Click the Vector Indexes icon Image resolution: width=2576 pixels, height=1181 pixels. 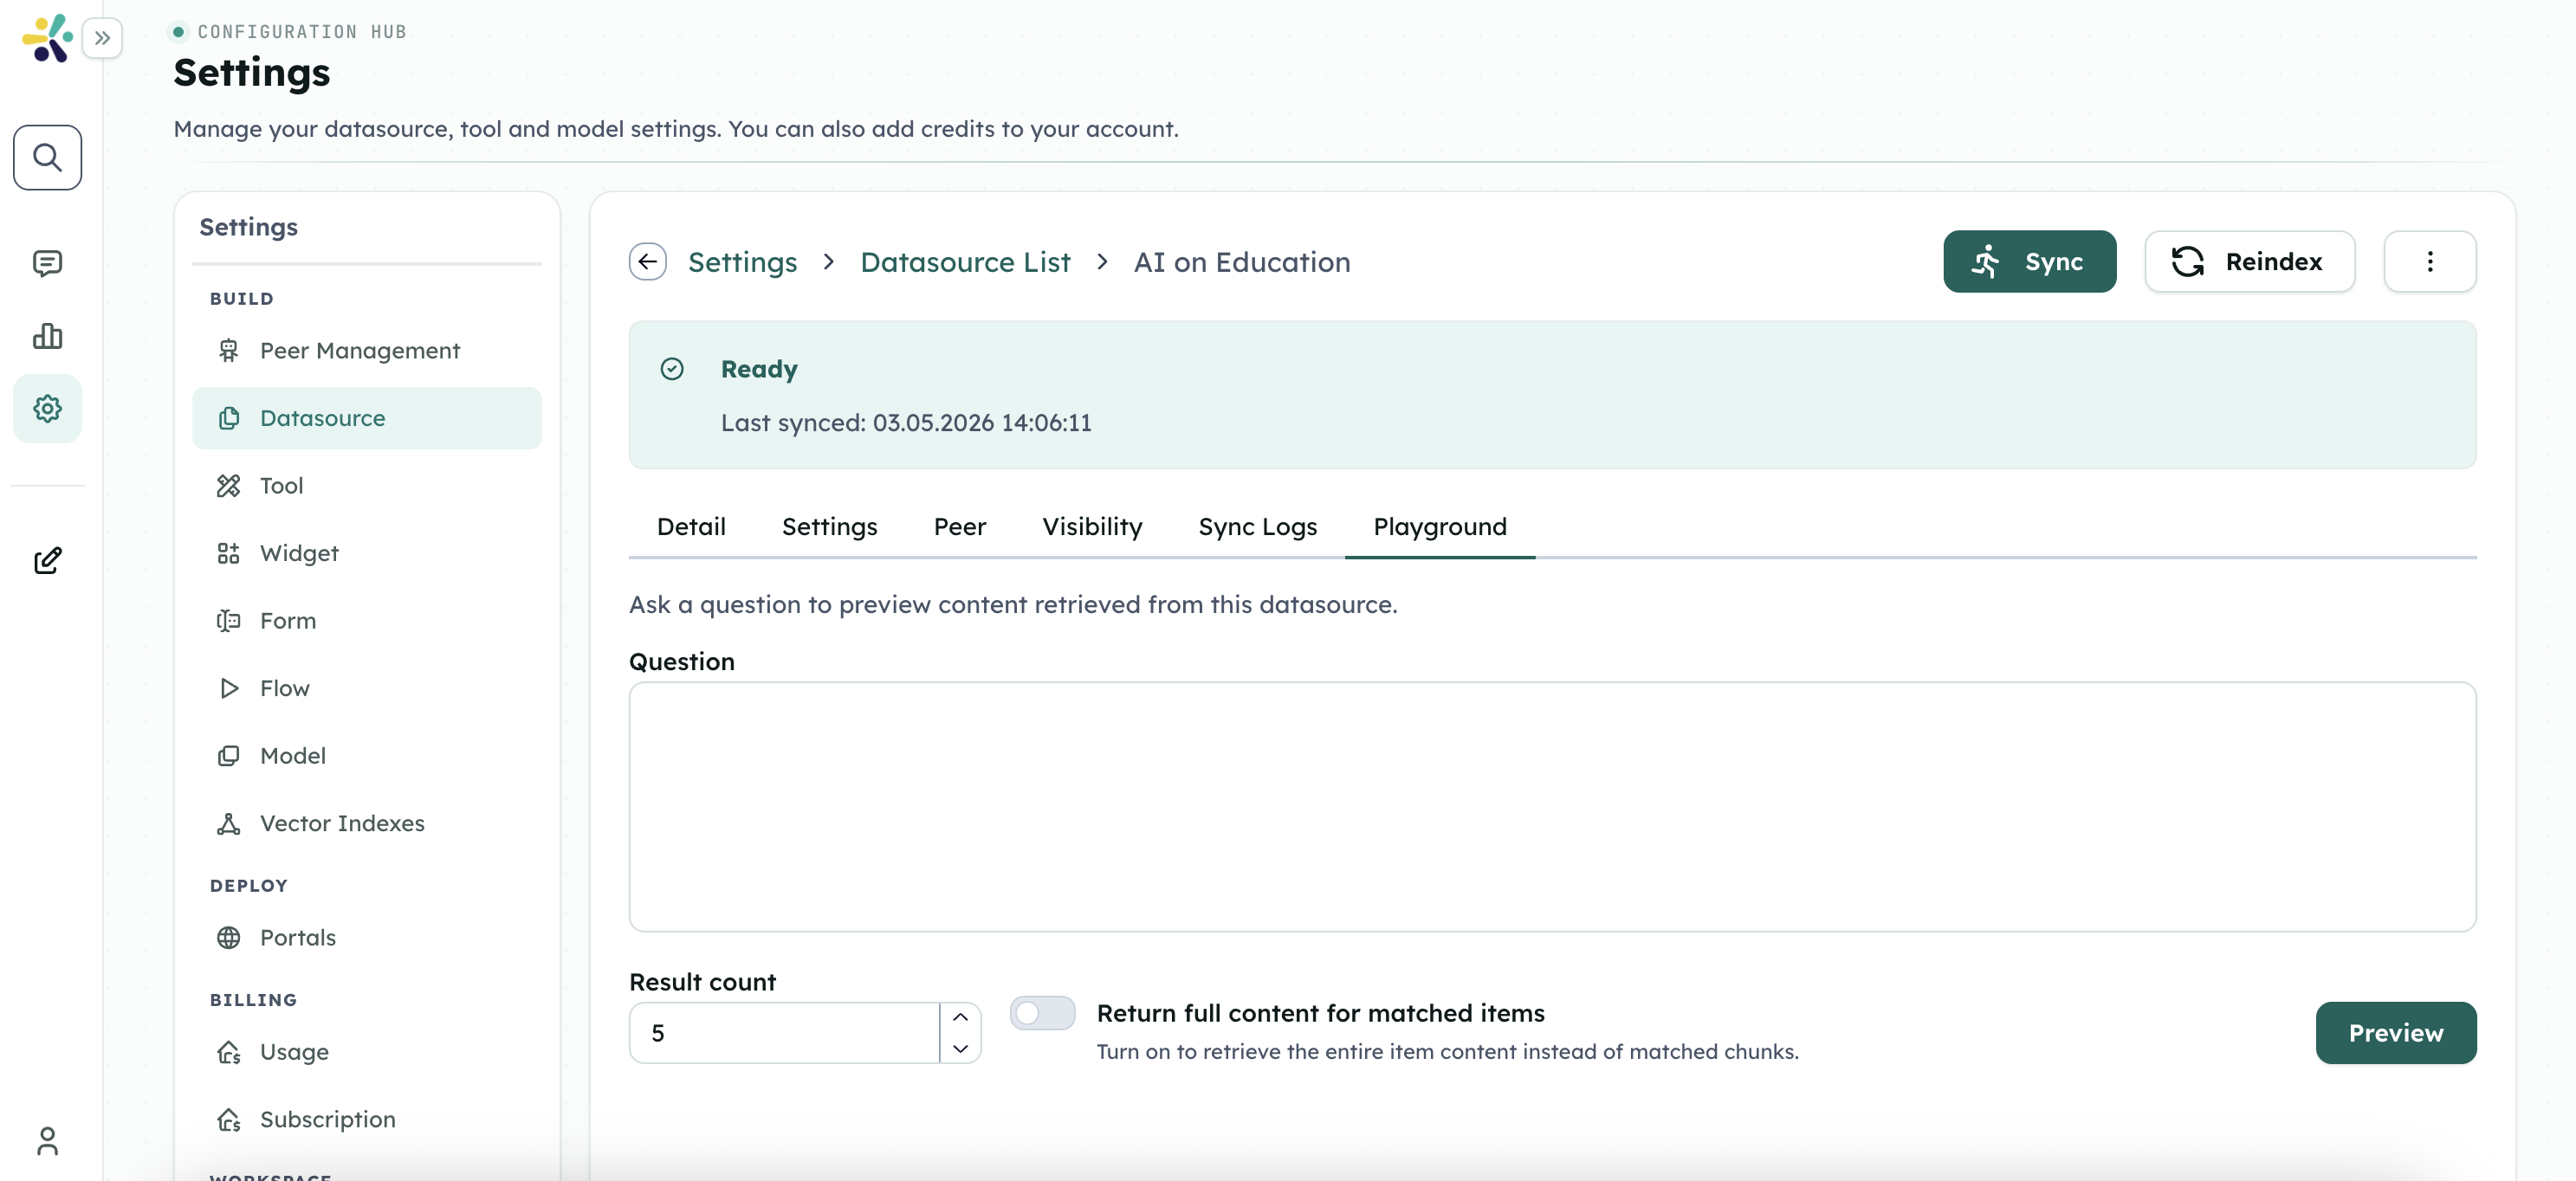click(228, 823)
